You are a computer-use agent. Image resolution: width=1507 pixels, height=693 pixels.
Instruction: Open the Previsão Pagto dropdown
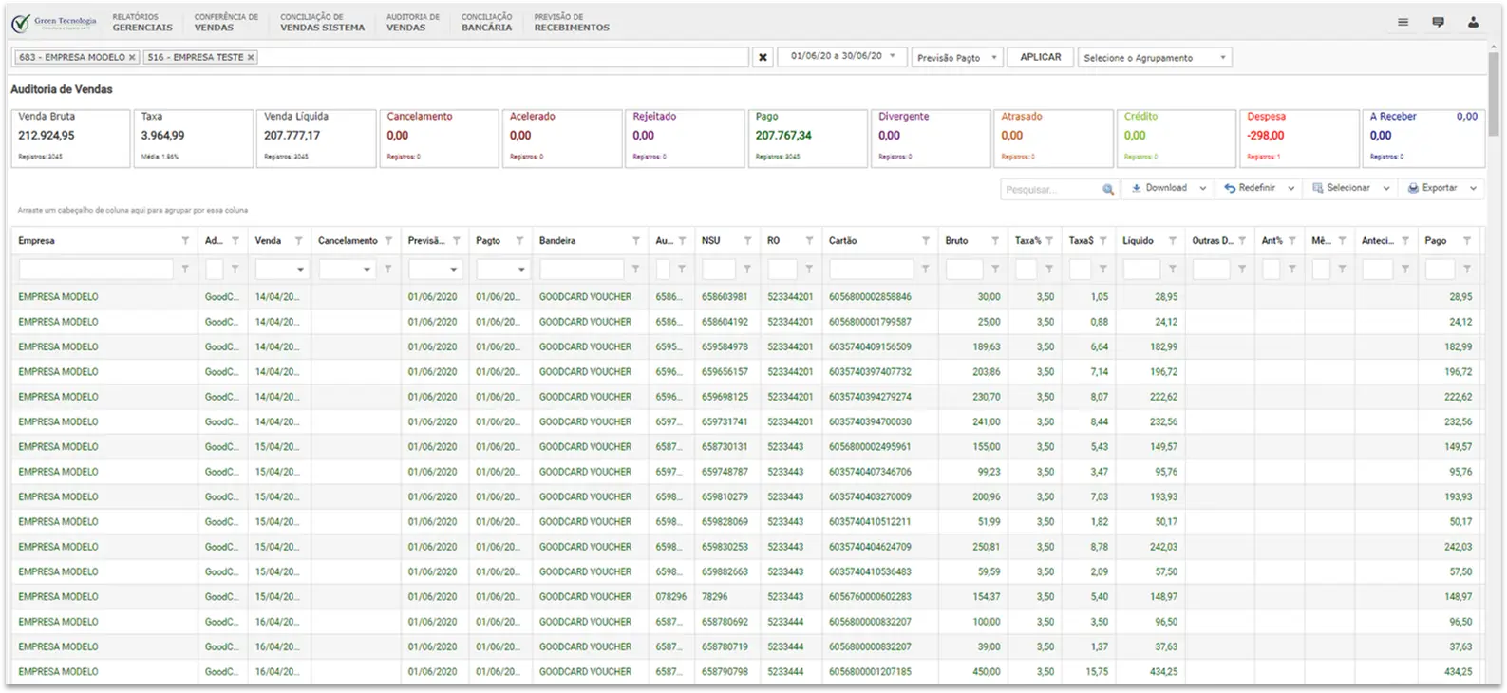[x=956, y=58]
